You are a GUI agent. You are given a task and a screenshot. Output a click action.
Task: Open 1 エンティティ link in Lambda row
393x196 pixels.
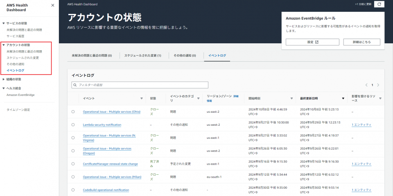pyautogui.click(x=361, y=125)
